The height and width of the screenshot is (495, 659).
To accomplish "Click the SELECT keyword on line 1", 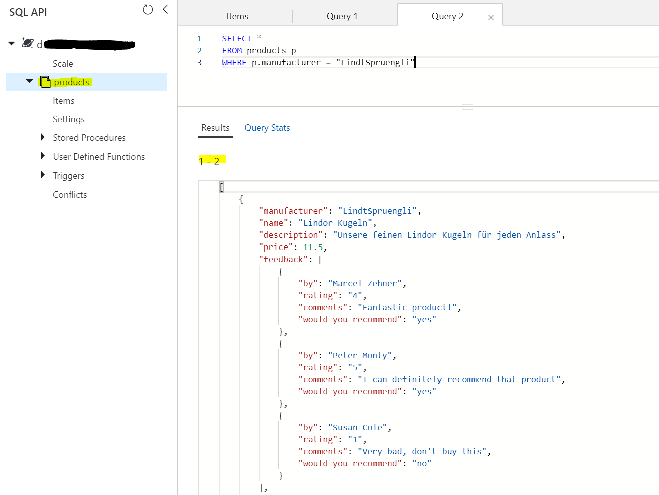I will point(237,39).
